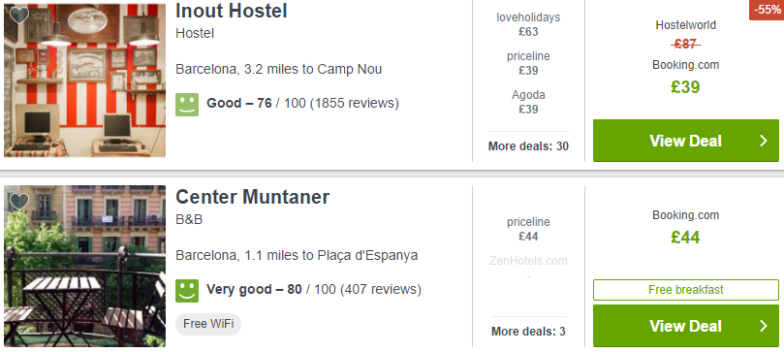Favorite Center Muntaner with heart icon

click(x=19, y=202)
